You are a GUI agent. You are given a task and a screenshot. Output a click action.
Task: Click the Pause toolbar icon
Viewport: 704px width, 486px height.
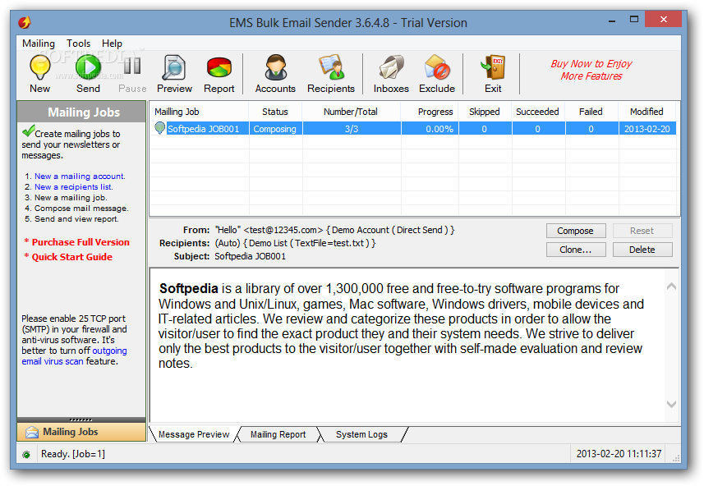(x=132, y=66)
